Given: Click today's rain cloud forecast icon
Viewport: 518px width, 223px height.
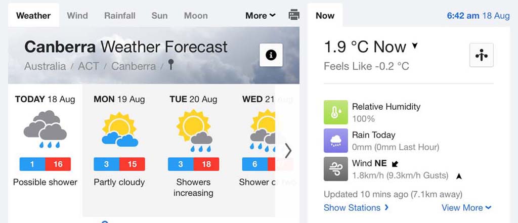Looking at the screenshot, I should click(x=45, y=129).
